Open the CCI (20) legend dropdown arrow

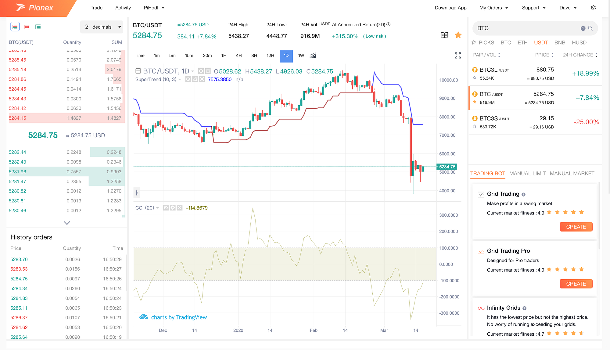[157, 208]
